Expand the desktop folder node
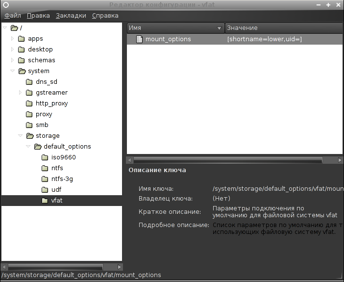This screenshot has height=282, width=344. pos(13,50)
